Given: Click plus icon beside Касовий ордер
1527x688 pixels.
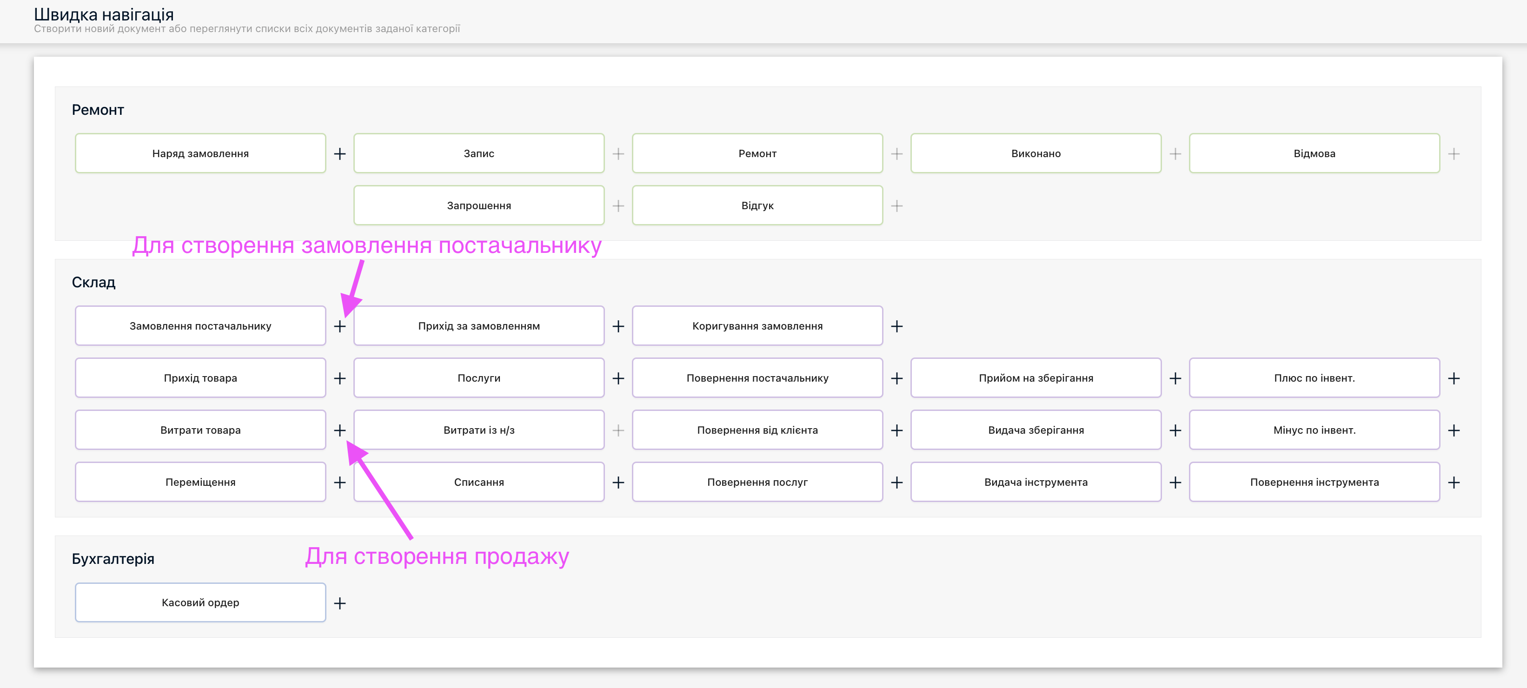Looking at the screenshot, I should pos(339,603).
